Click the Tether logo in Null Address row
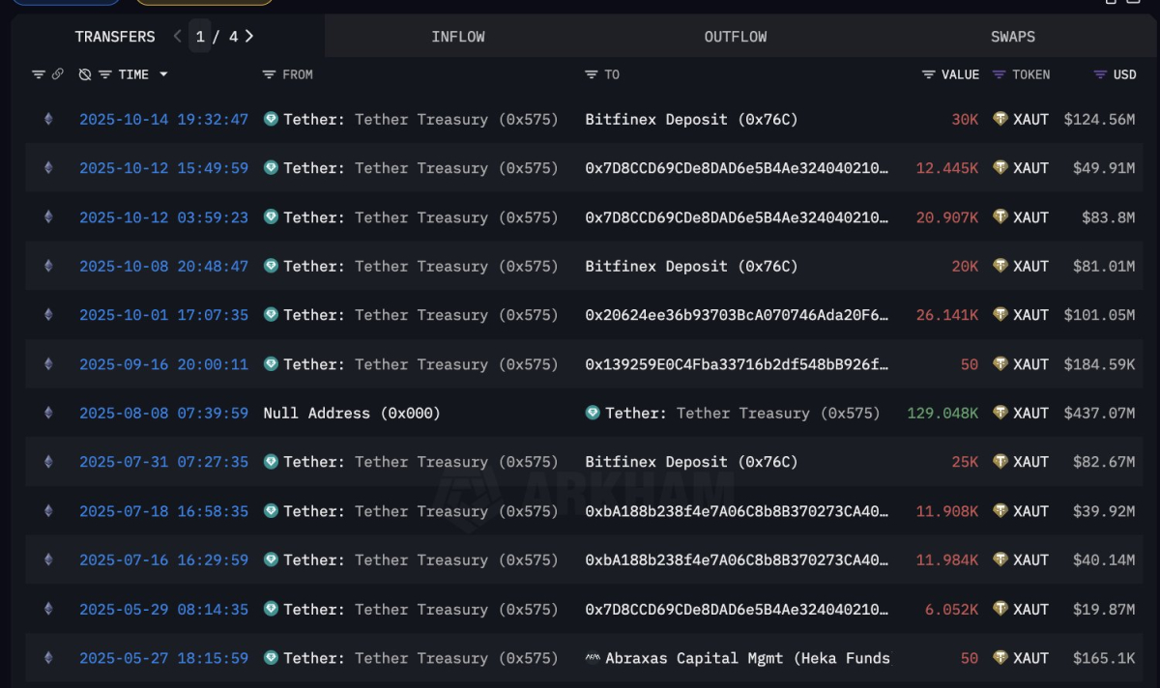Viewport: 1160px width, 688px height. coord(593,414)
